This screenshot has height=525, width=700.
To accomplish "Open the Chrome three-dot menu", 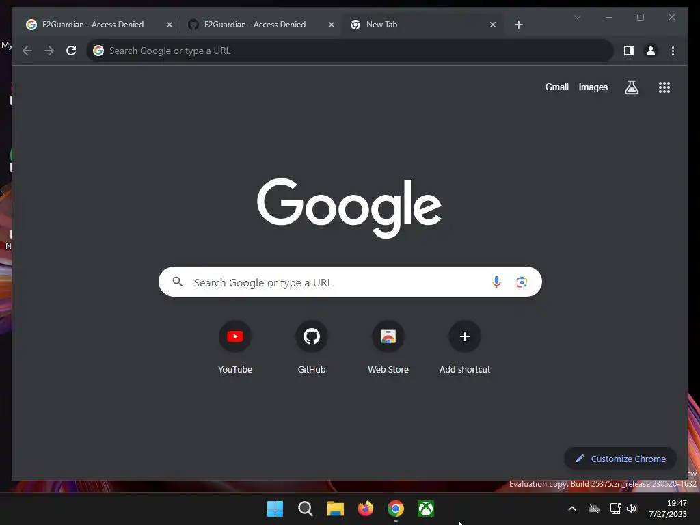I will [673, 51].
